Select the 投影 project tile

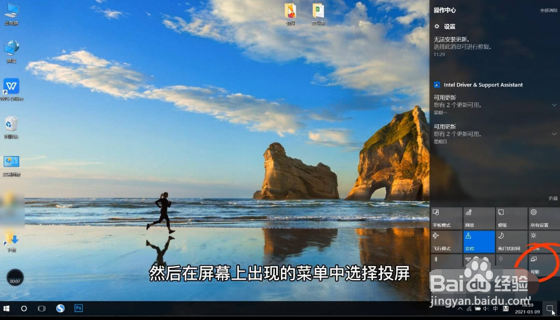(544, 265)
